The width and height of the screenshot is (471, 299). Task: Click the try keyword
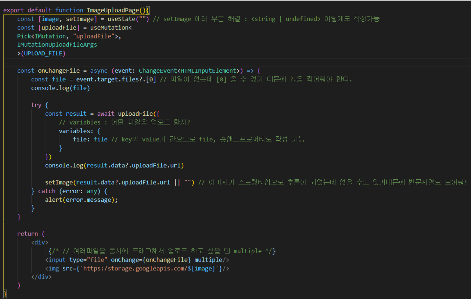click(36, 105)
